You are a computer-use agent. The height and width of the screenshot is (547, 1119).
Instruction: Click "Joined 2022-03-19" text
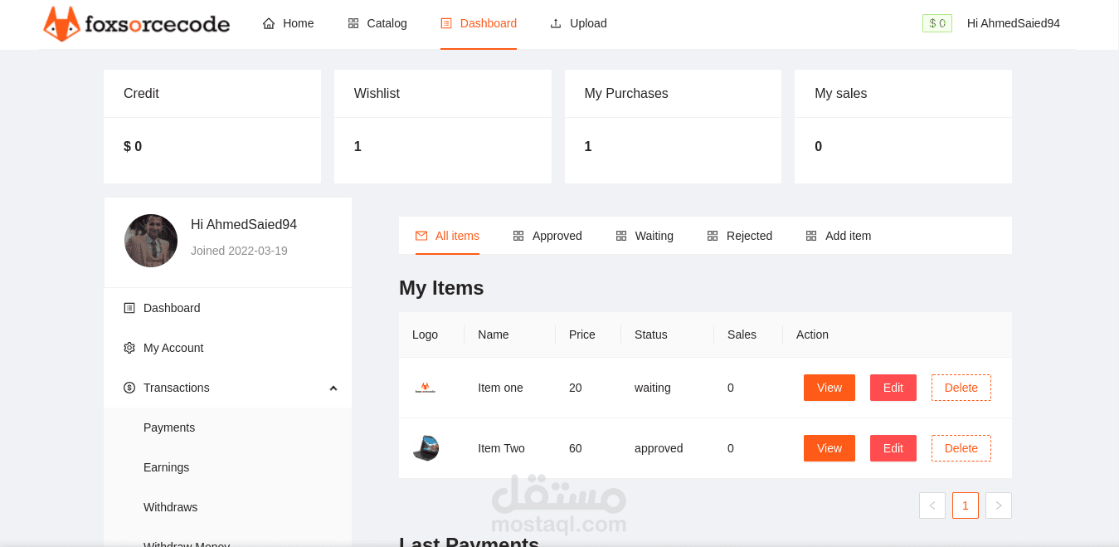coord(239,251)
